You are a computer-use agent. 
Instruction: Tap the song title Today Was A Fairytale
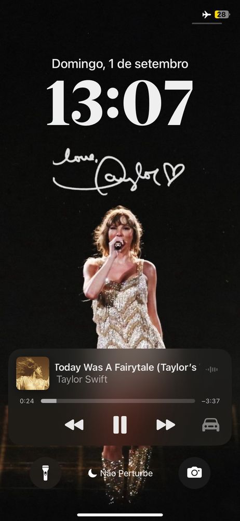click(x=125, y=367)
